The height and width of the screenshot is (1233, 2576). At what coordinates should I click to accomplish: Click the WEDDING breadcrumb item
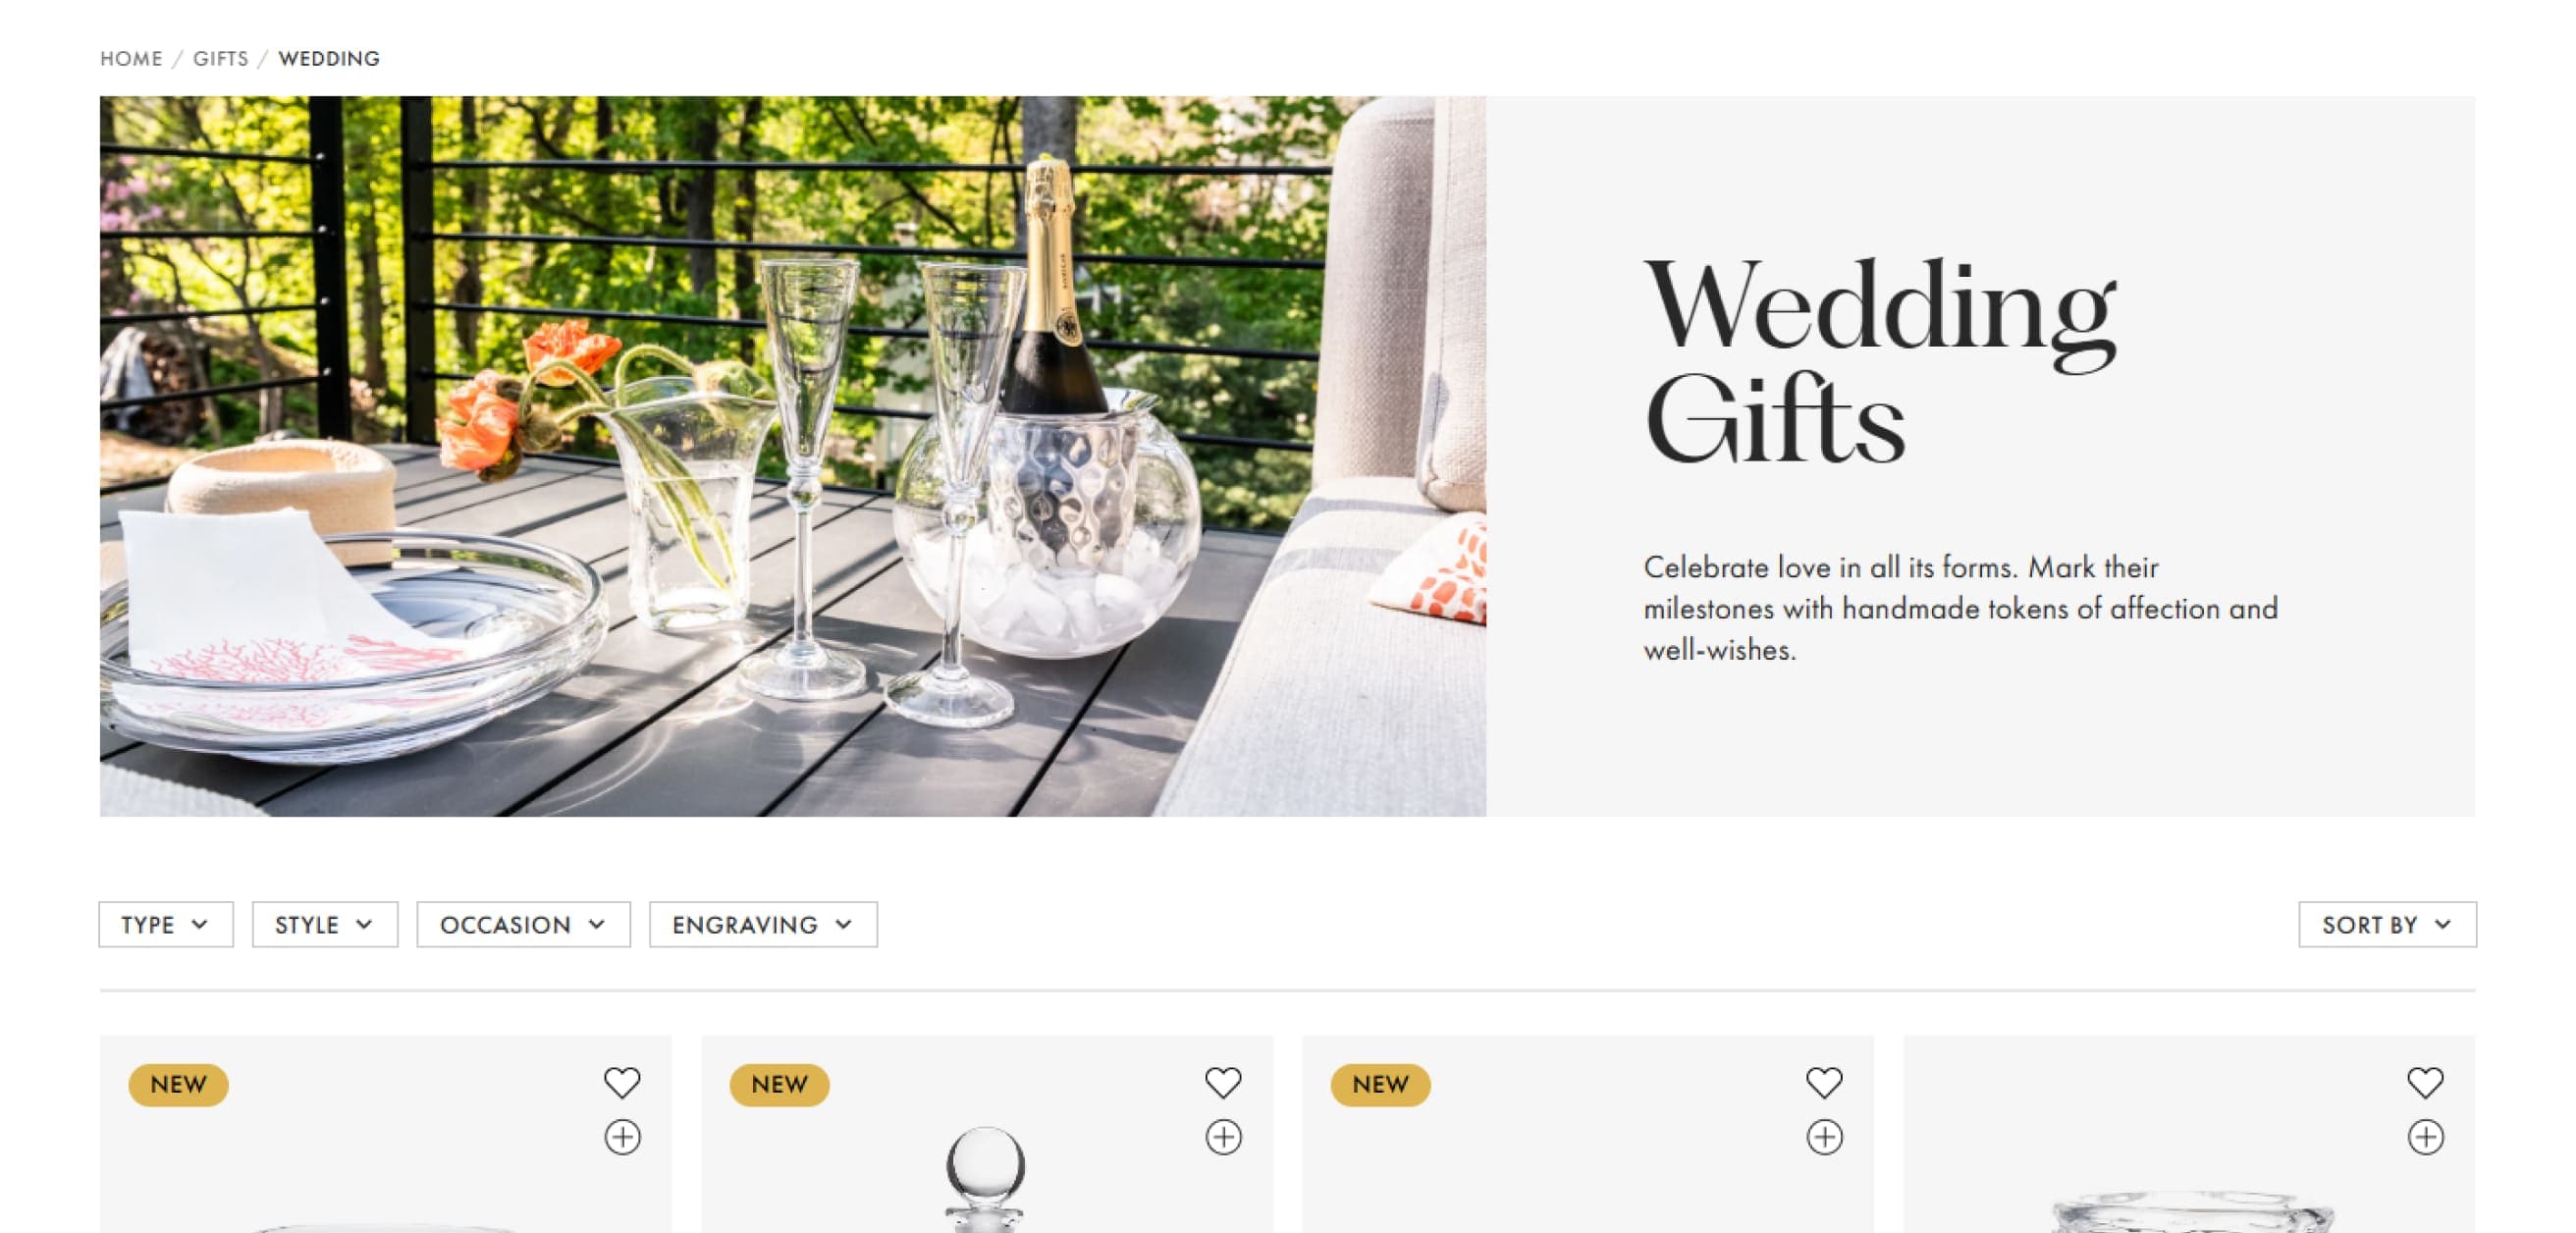pos(329,59)
